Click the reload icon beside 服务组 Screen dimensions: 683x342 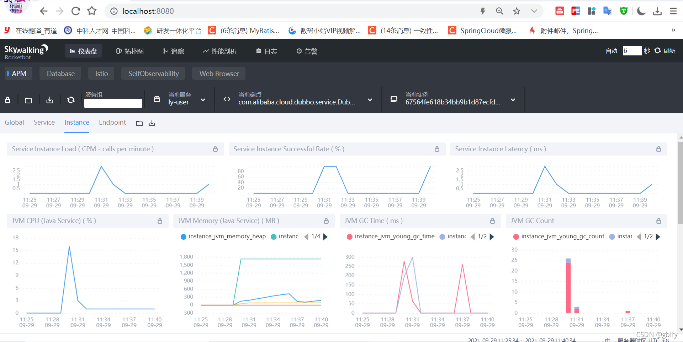pyautogui.click(x=71, y=100)
